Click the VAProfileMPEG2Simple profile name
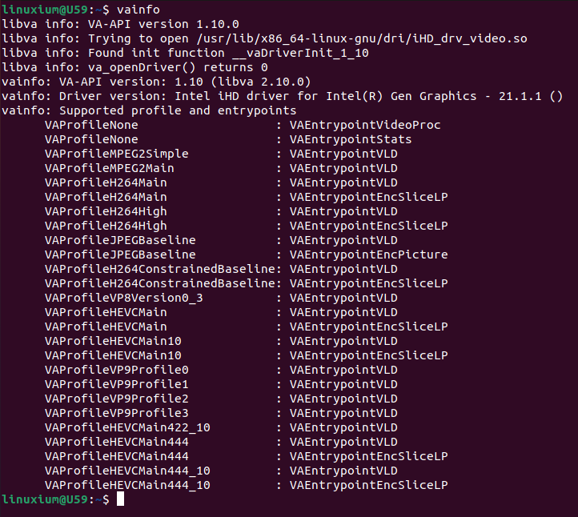 click(x=117, y=154)
